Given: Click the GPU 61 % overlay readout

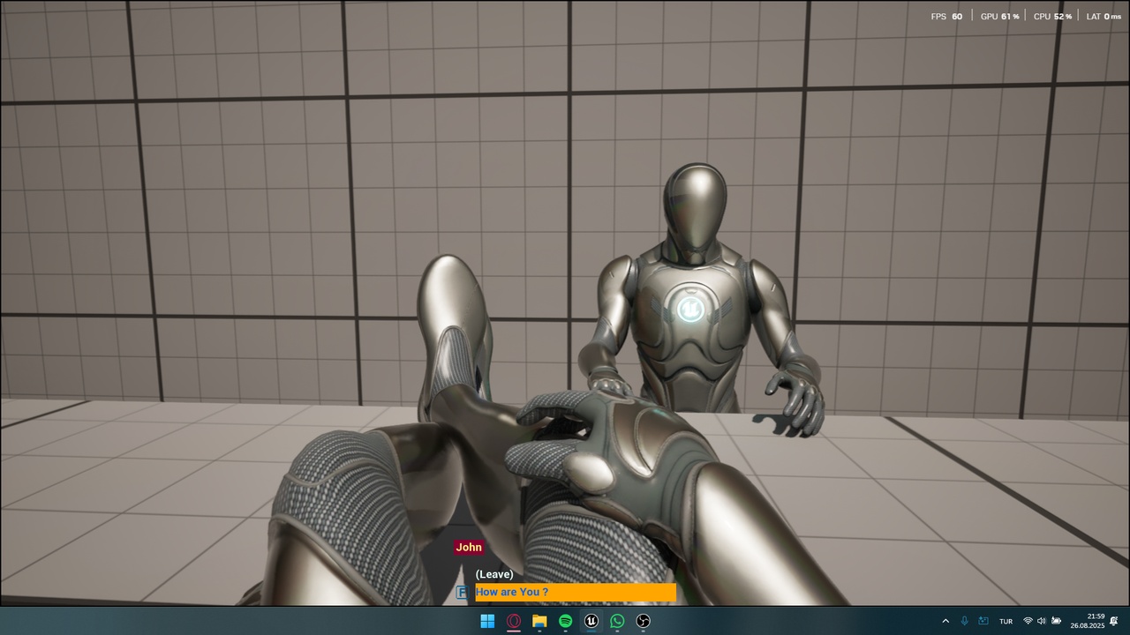Looking at the screenshot, I should [x=999, y=16].
